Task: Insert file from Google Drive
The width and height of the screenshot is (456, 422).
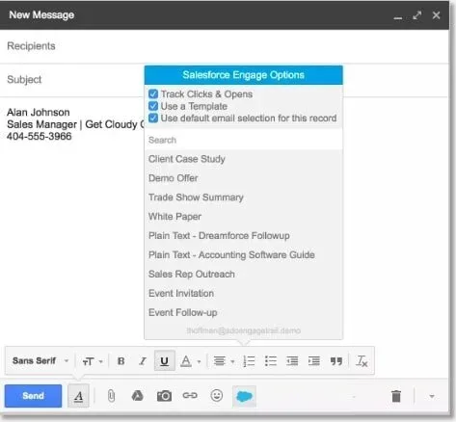Action: pyautogui.click(x=138, y=396)
